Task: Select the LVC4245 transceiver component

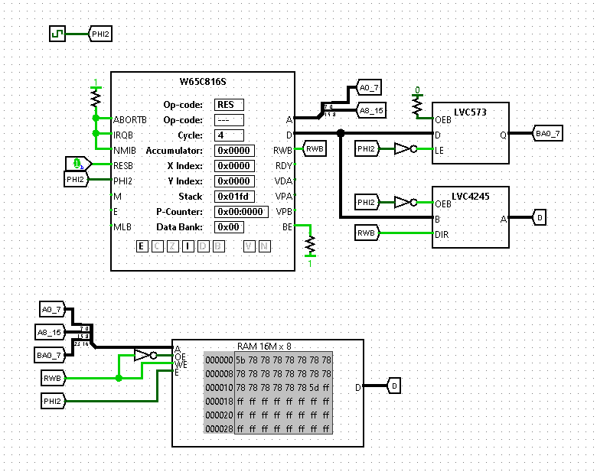Action: pos(471,217)
